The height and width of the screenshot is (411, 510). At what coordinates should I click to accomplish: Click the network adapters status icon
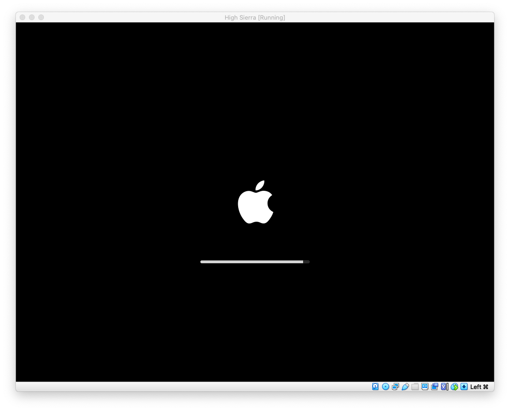tap(395, 387)
